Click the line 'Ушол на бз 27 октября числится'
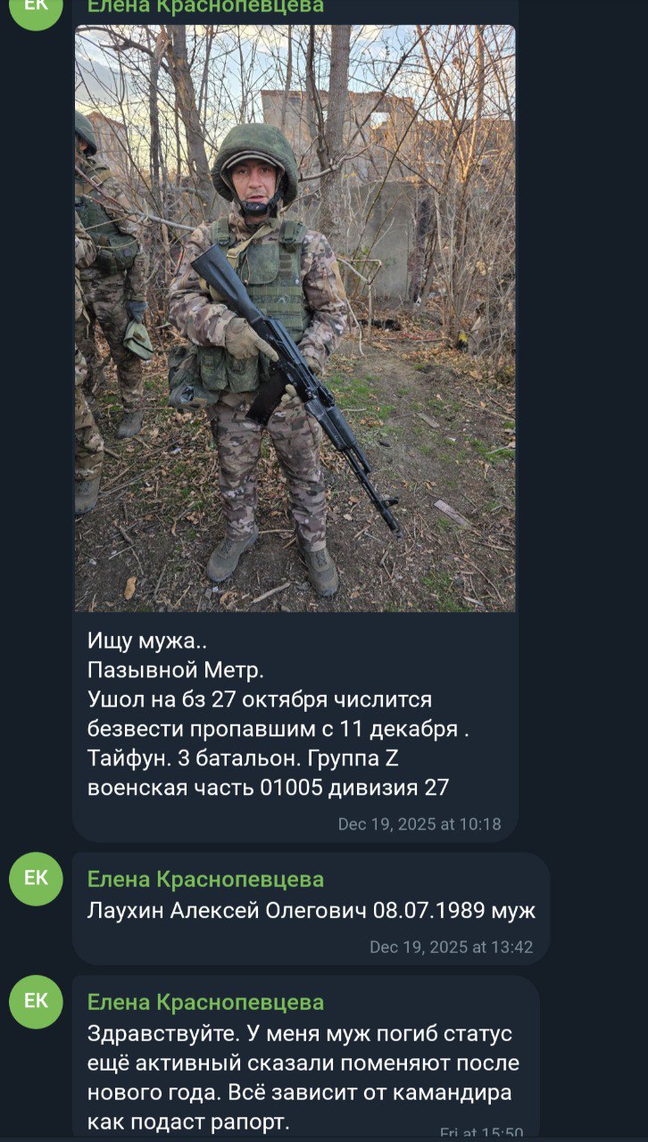The height and width of the screenshot is (1142, 648). pyautogui.click(x=260, y=699)
